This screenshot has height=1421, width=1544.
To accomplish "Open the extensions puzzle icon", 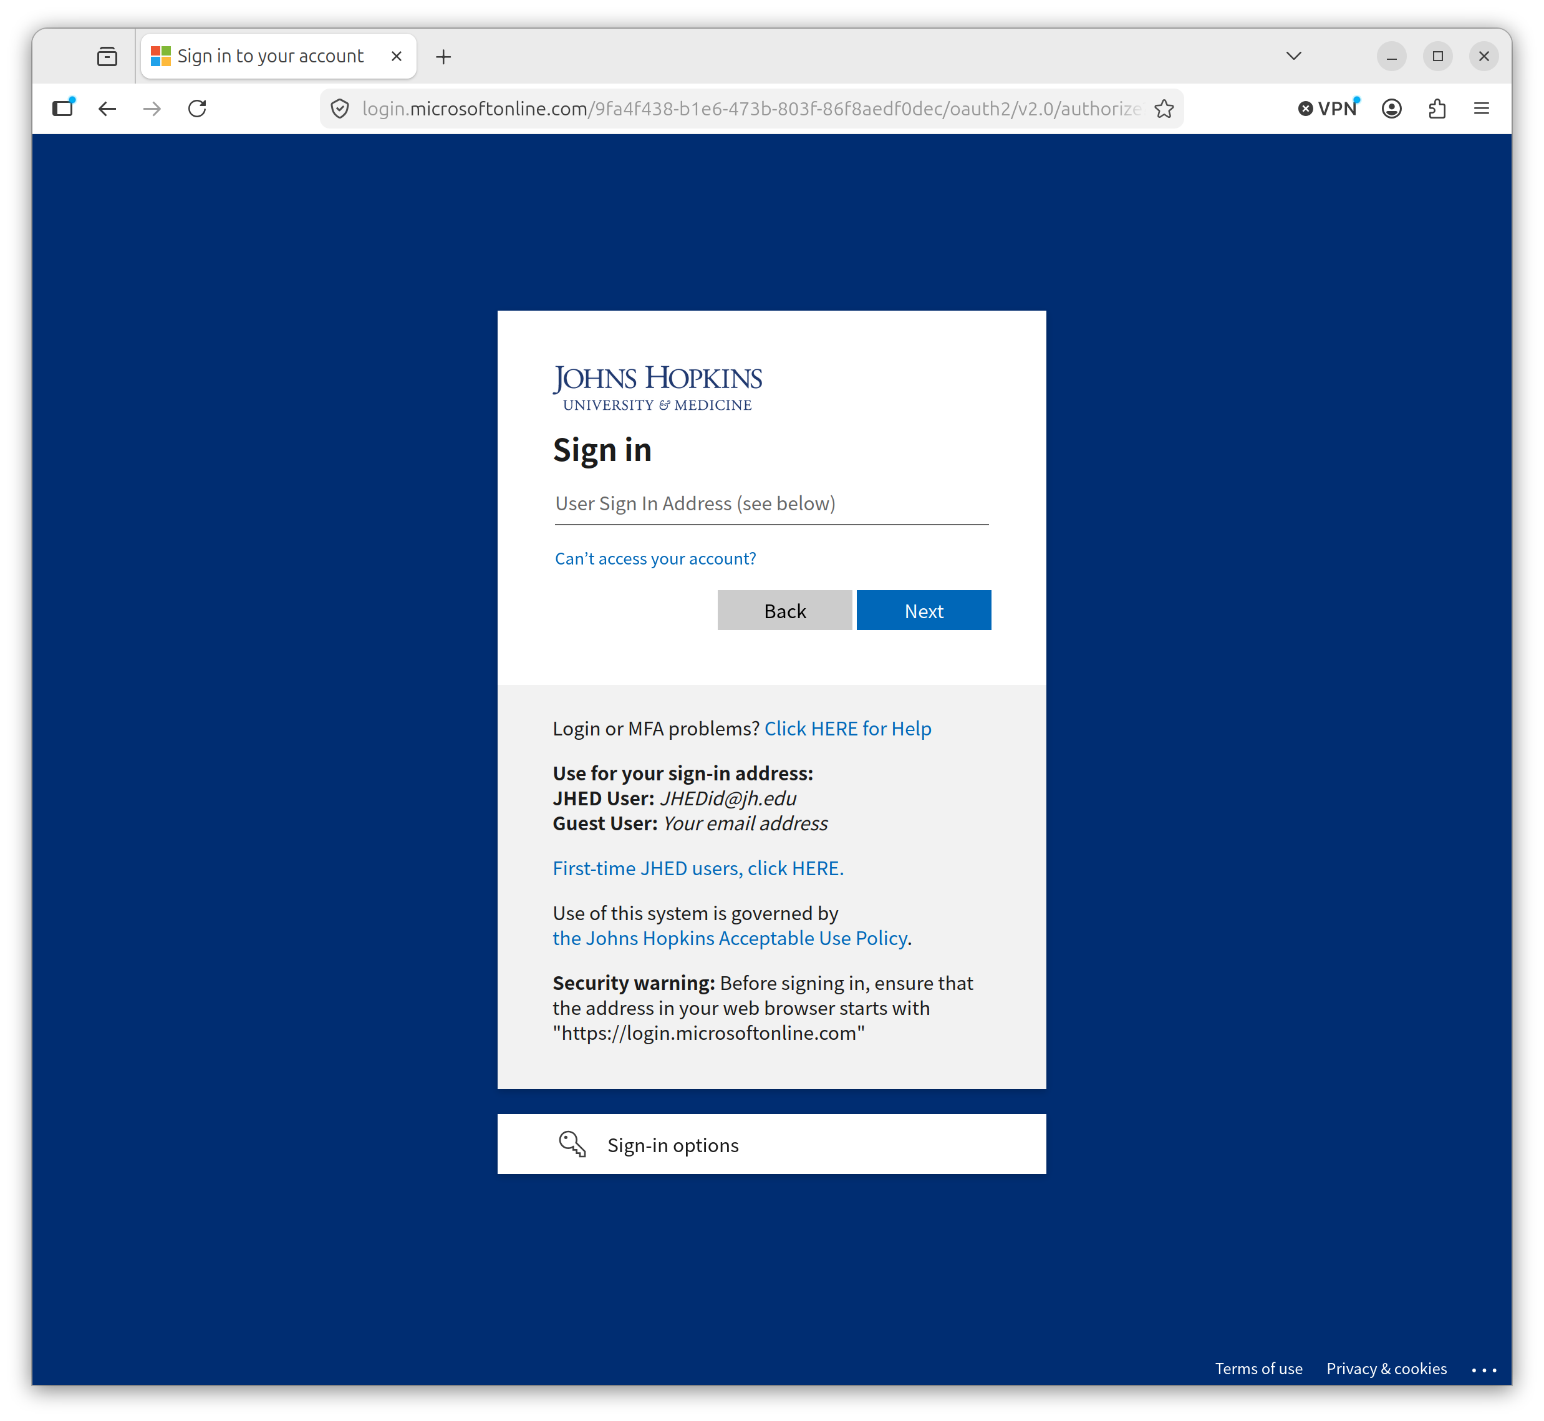I will coord(1436,109).
